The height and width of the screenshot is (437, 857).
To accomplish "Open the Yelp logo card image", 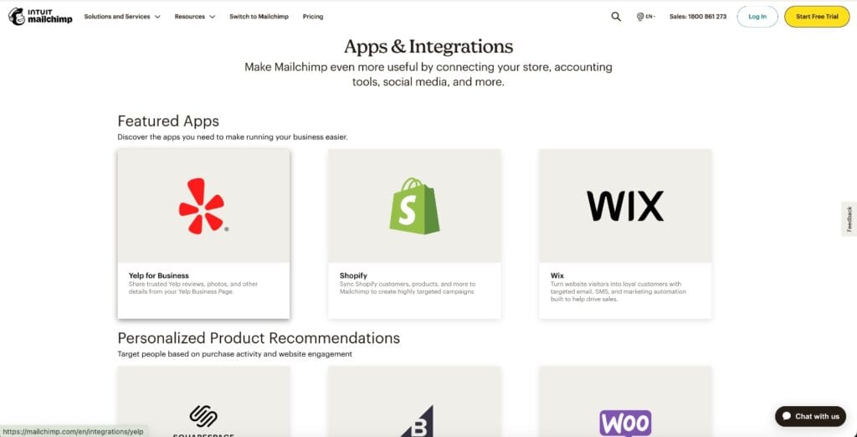I will pyautogui.click(x=203, y=206).
